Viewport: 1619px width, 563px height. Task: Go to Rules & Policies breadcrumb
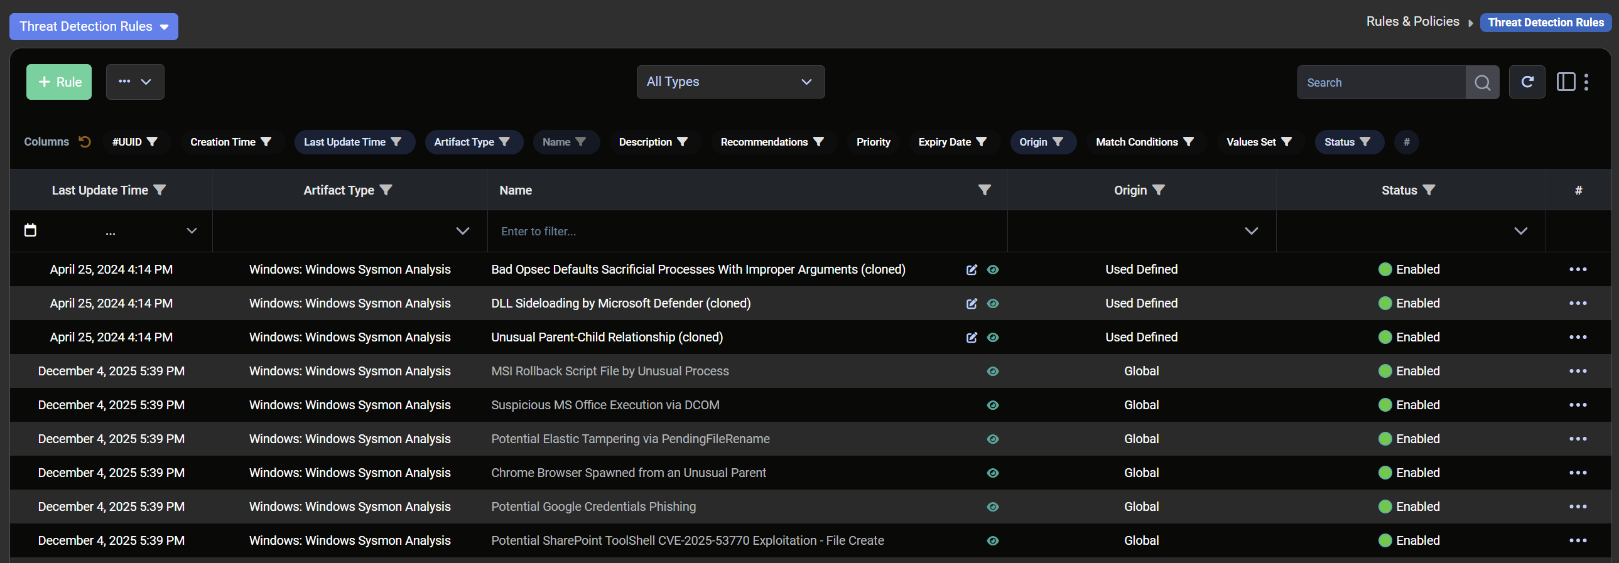(1412, 21)
